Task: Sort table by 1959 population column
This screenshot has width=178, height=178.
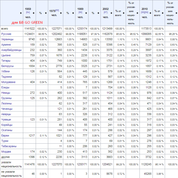Action: point(33,13)
